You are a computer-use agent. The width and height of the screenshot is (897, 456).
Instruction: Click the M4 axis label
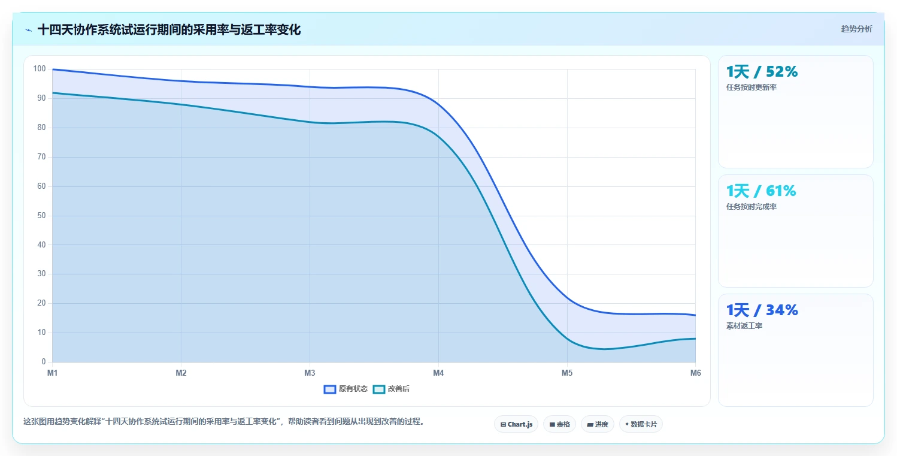(x=438, y=373)
